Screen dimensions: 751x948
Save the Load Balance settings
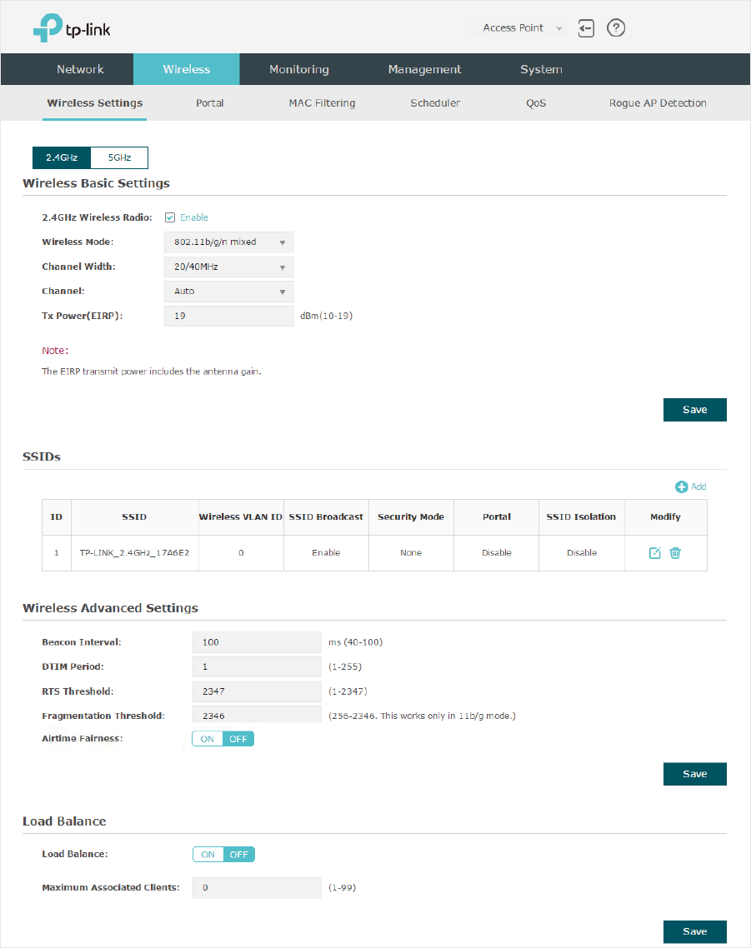pyautogui.click(x=694, y=931)
